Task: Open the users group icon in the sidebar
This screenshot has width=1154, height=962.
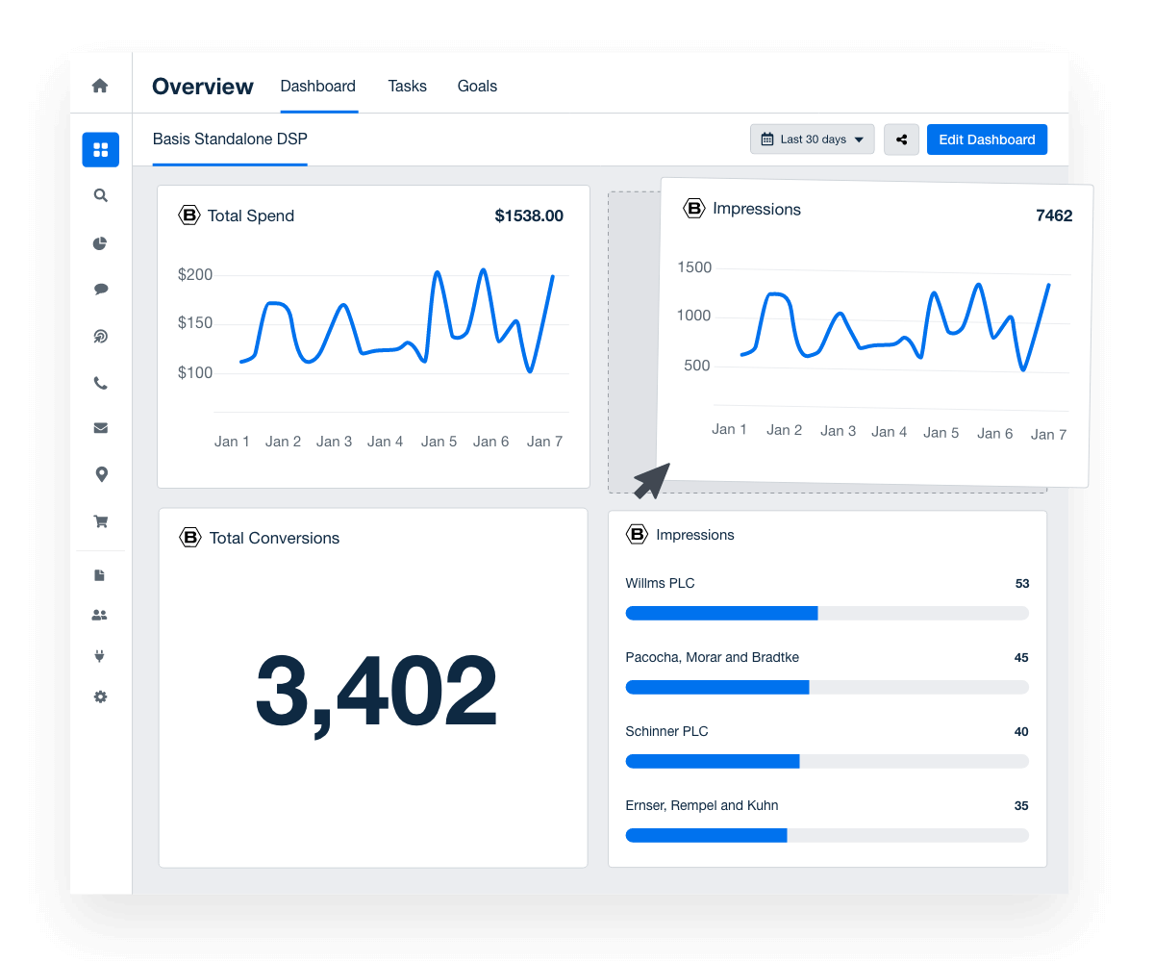Action: click(100, 615)
